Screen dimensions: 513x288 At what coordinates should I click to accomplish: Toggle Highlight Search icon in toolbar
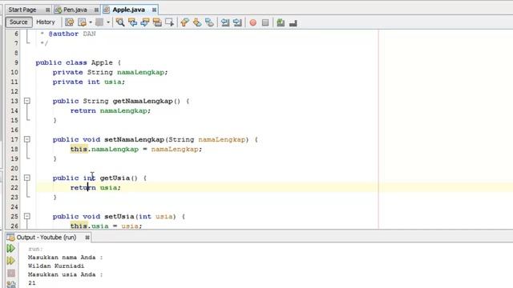pyautogui.click(x=157, y=22)
